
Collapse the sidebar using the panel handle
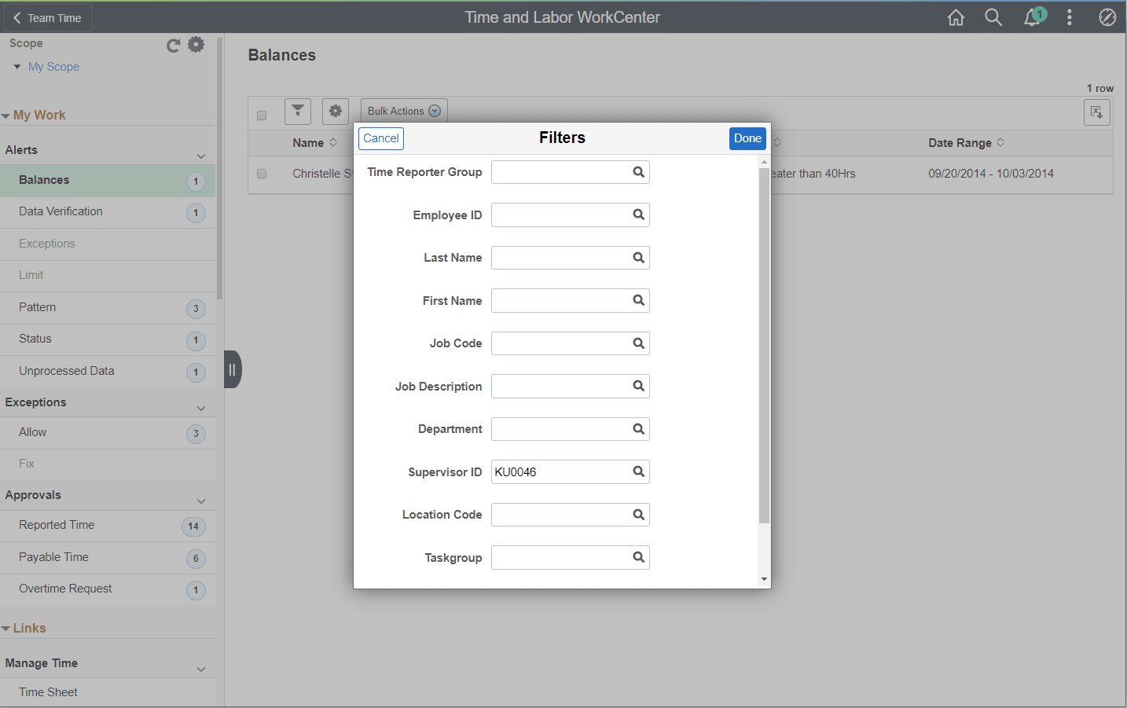pyautogui.click(x=232, y=369)
